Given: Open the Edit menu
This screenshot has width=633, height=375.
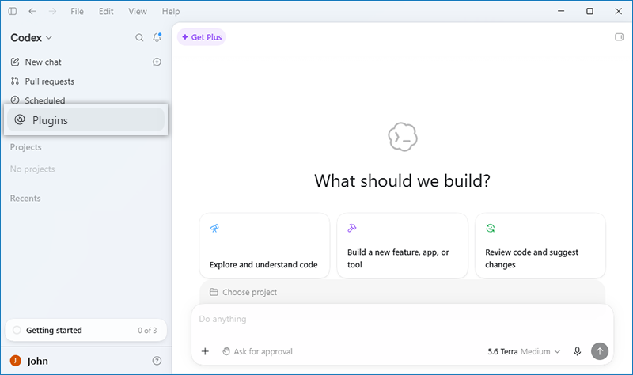Looking at the screenshot, I should (x=106, y=11).
